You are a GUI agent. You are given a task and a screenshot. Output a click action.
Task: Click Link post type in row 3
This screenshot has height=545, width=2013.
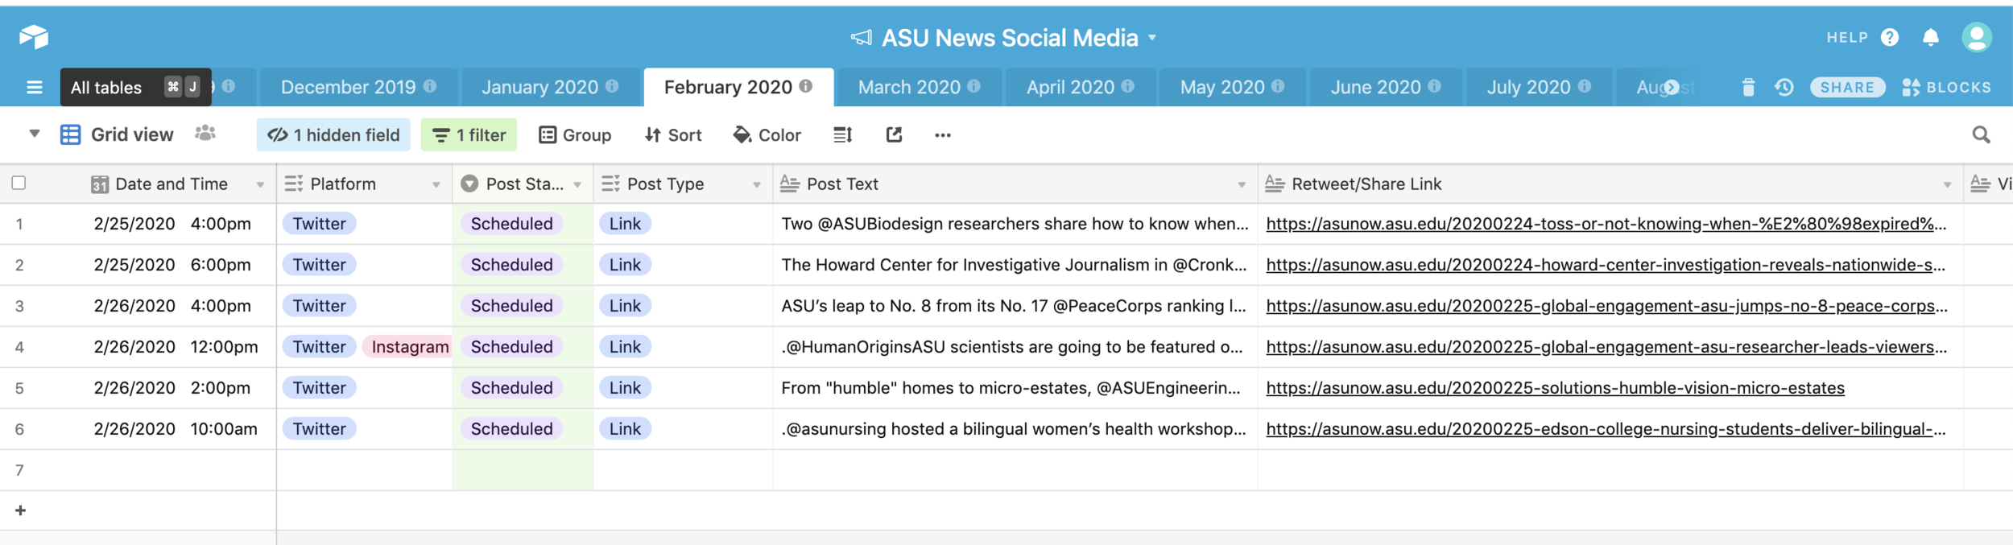point(625,306)
